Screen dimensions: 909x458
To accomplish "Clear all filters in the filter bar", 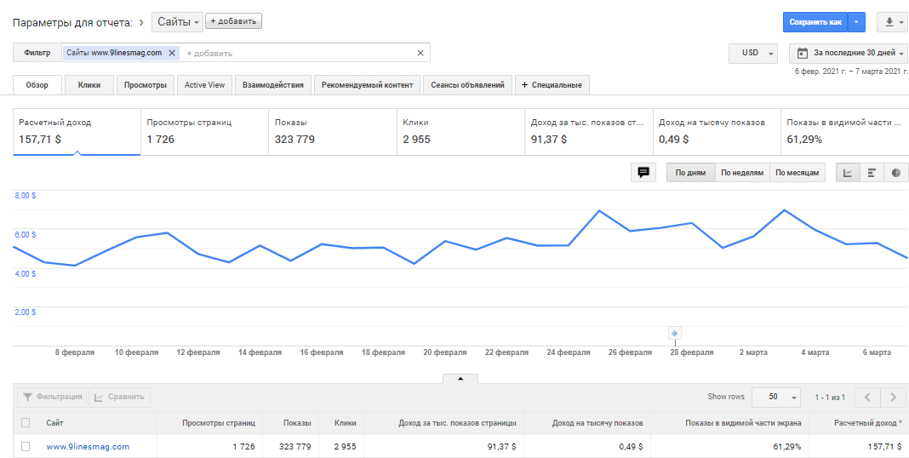I will click(420, 53).
